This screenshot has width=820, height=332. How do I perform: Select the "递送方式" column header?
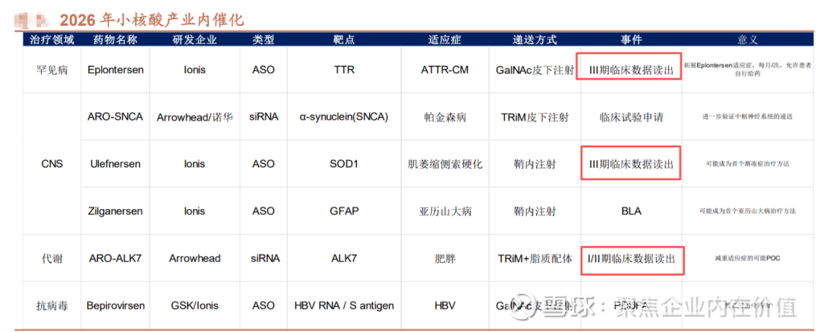coord(535,40)
